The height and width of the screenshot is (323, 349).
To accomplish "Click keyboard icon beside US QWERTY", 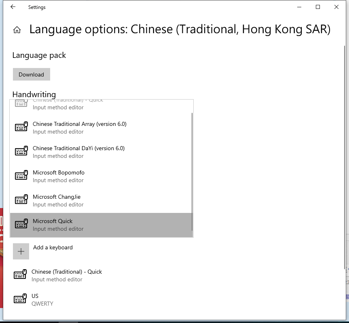I will 20,298.
